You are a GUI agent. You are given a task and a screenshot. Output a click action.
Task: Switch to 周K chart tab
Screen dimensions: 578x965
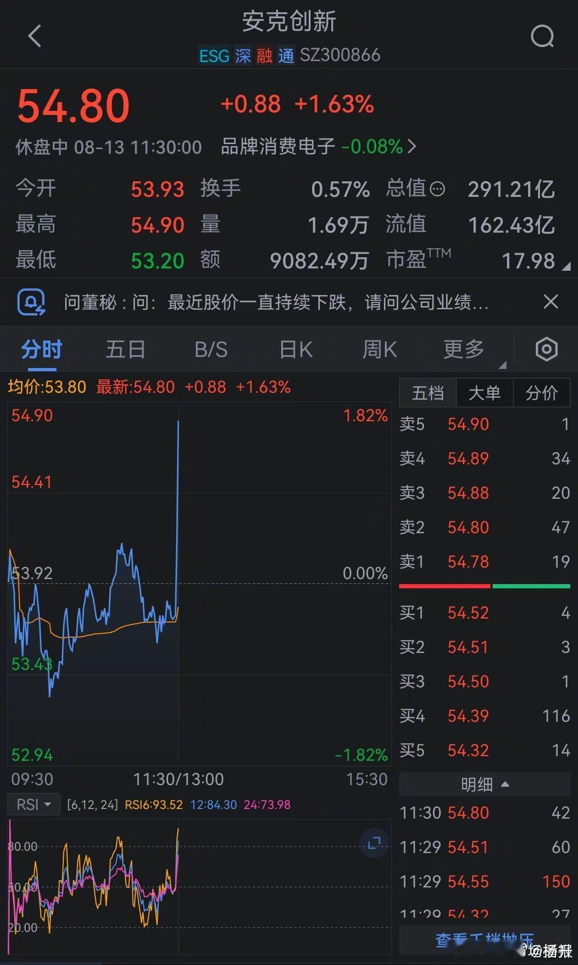point(380,349)
